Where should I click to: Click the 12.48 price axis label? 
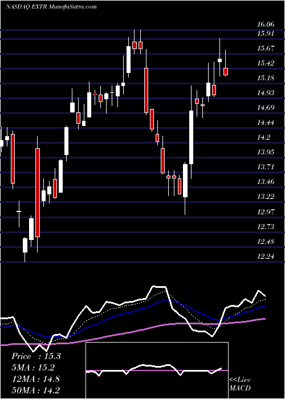[x=266, y=241]
